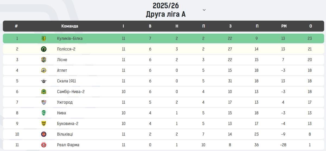Expand the season league chevron dropdown

tap(204, 10)
